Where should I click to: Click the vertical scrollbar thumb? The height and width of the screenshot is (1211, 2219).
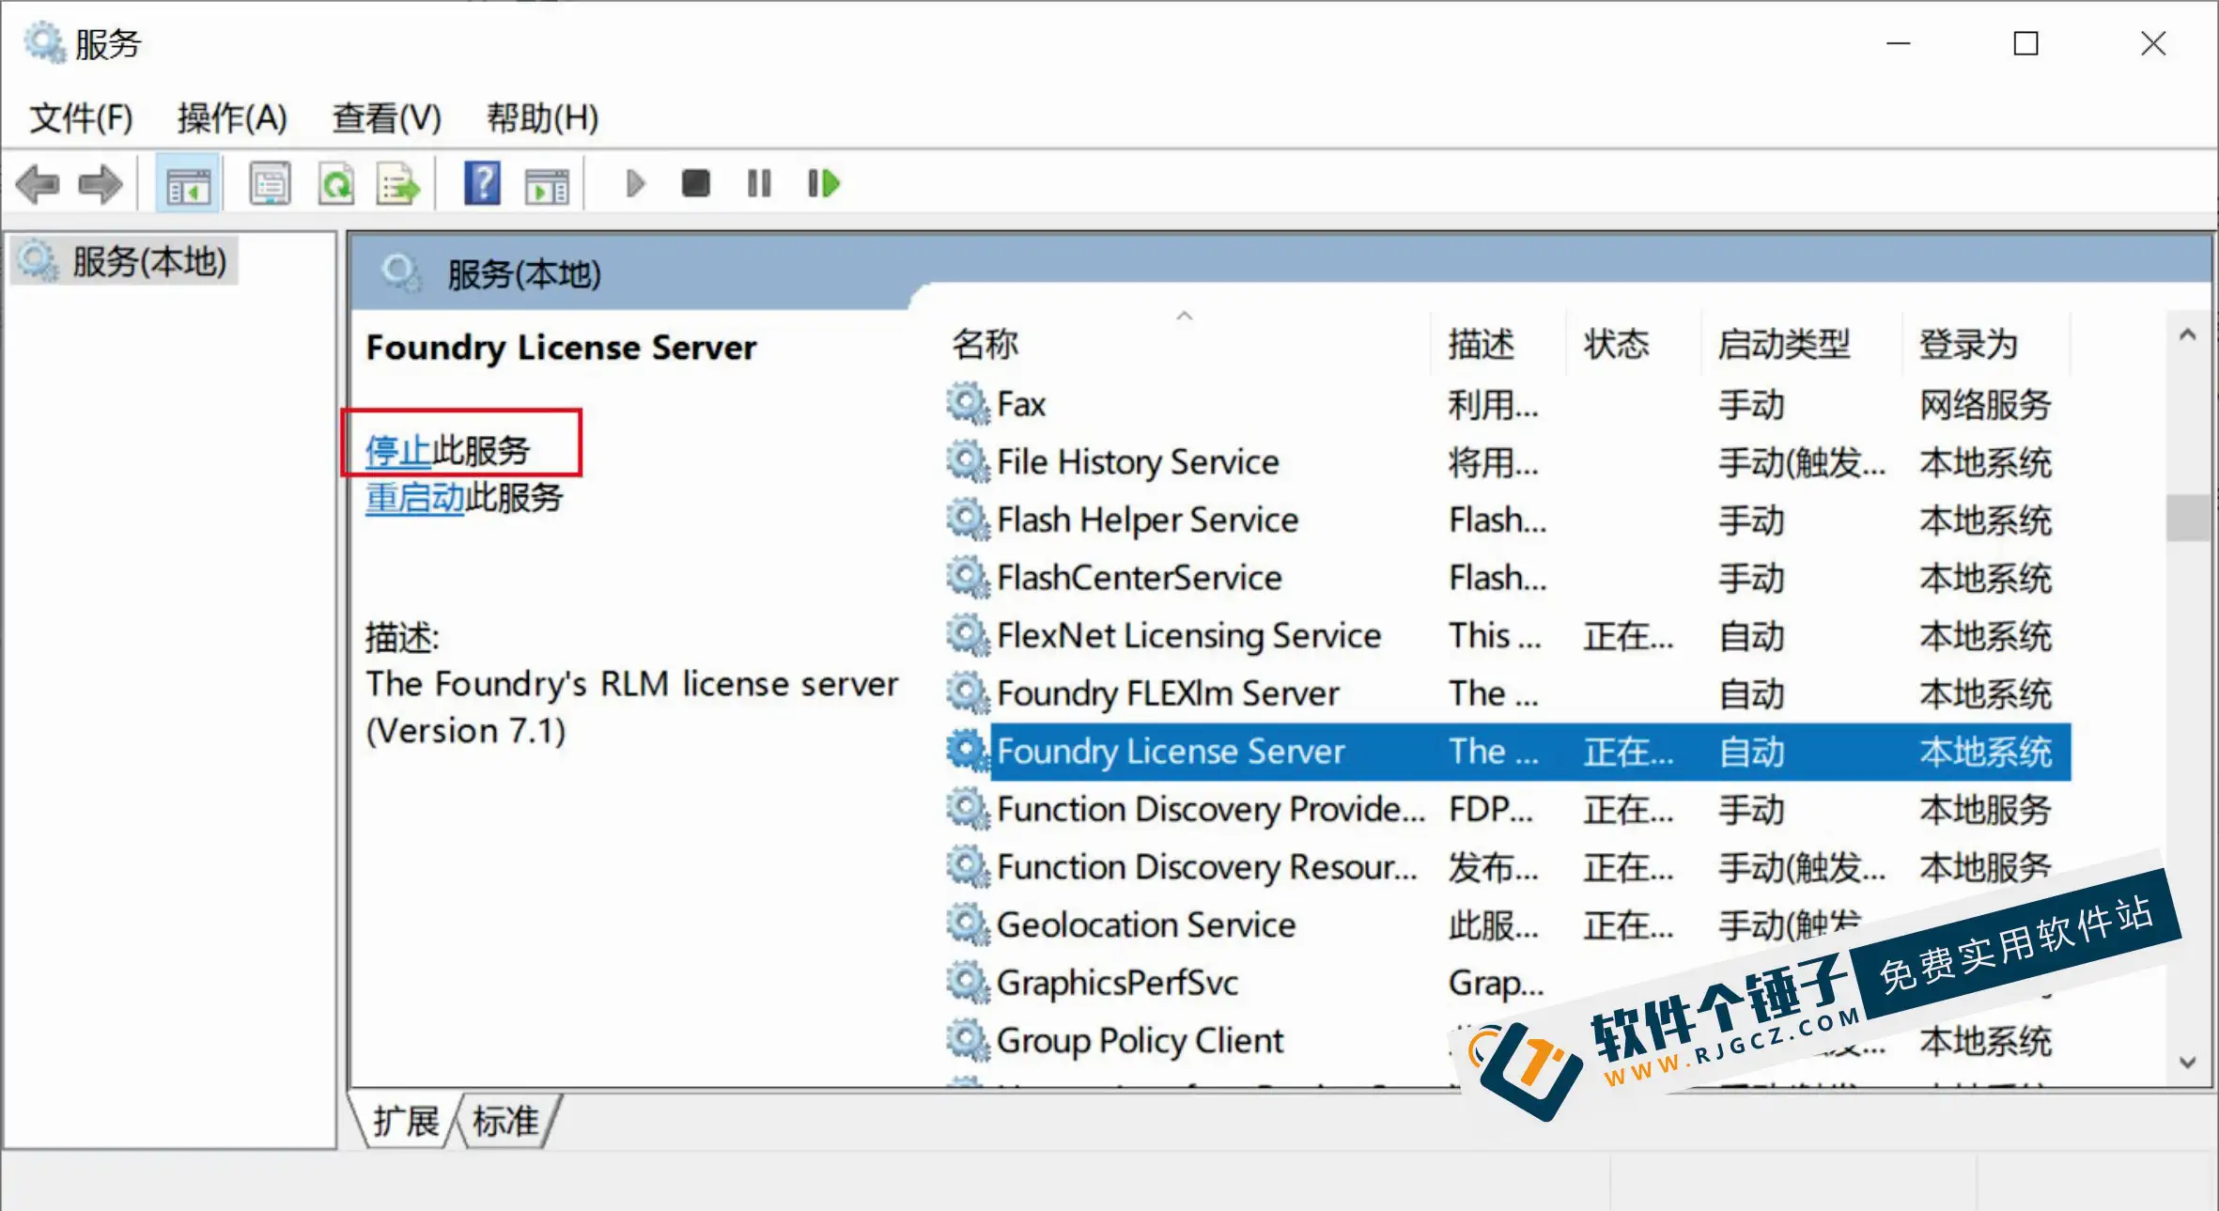(2188, 518)
